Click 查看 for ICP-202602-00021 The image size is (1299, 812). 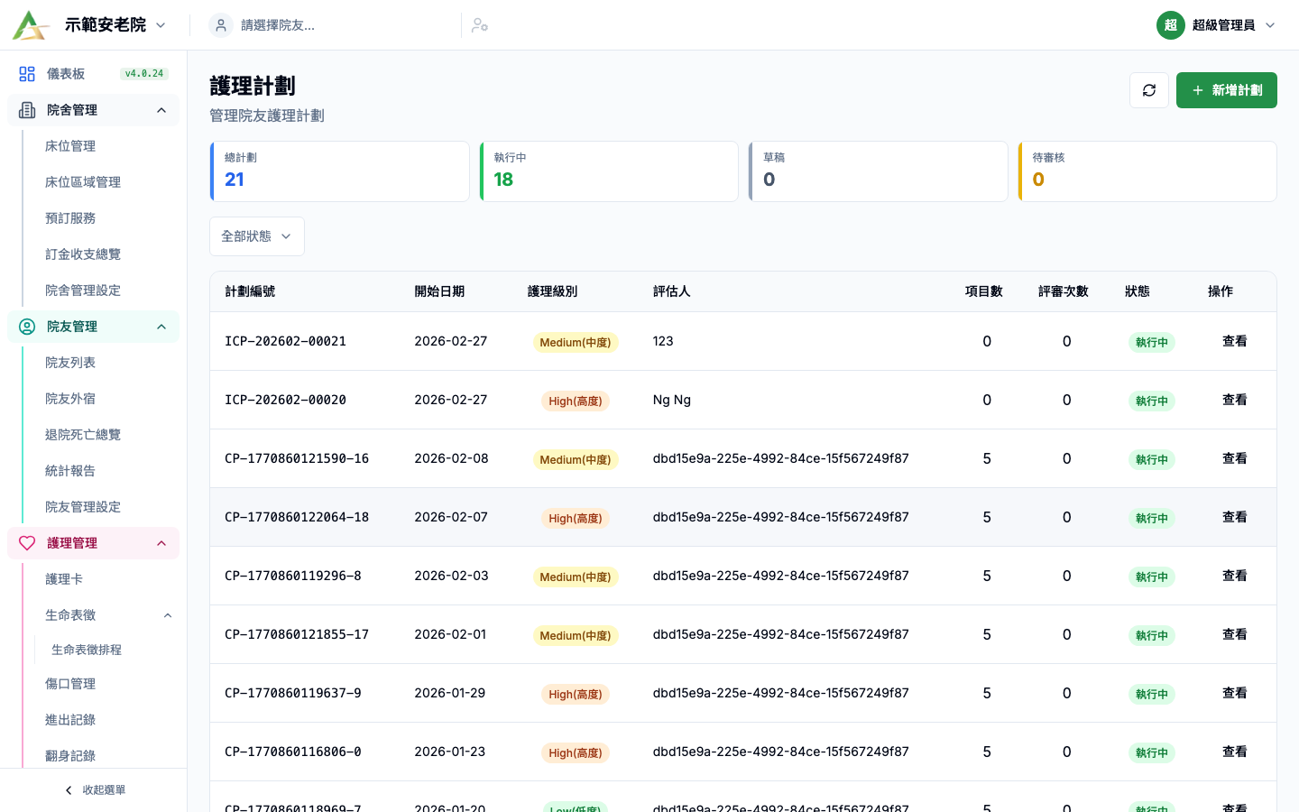click(x=1234, y=341)
